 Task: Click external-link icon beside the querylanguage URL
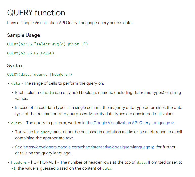(153, 147)
